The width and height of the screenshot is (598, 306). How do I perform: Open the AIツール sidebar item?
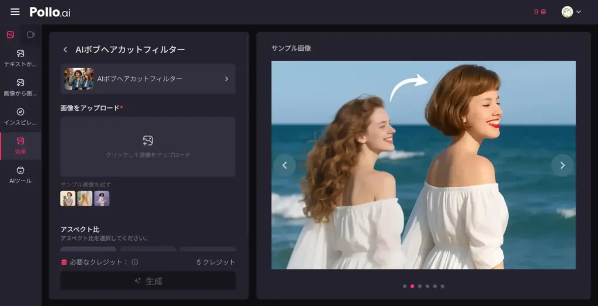(x=20, y=175)
